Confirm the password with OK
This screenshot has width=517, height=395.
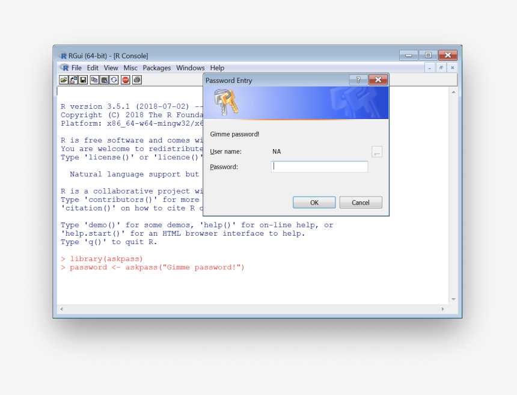[314, 203]
